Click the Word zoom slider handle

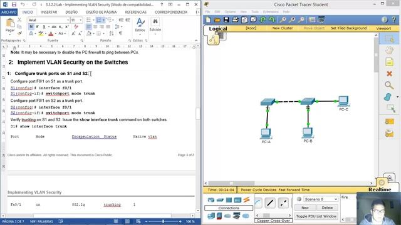click(x=163, y=221)
